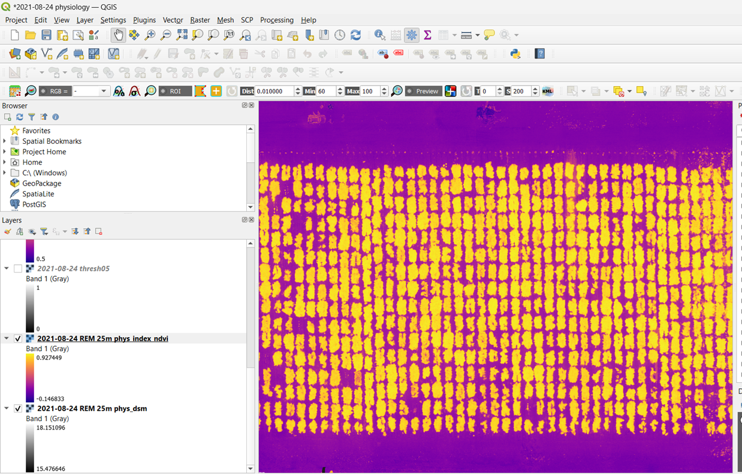
Task: Open the SCP menu
Action: pyautogui.click(x=247, y=20)
